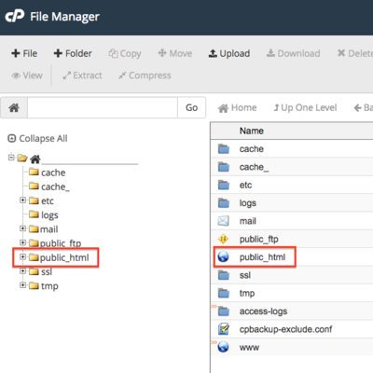Click the home icon beside path field
This screenshot has width=373, height=373.
(14, 108)
